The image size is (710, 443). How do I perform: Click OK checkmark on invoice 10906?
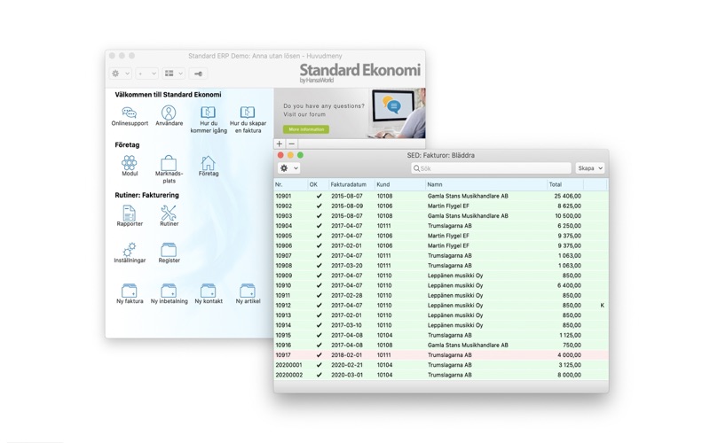[319, 246]
